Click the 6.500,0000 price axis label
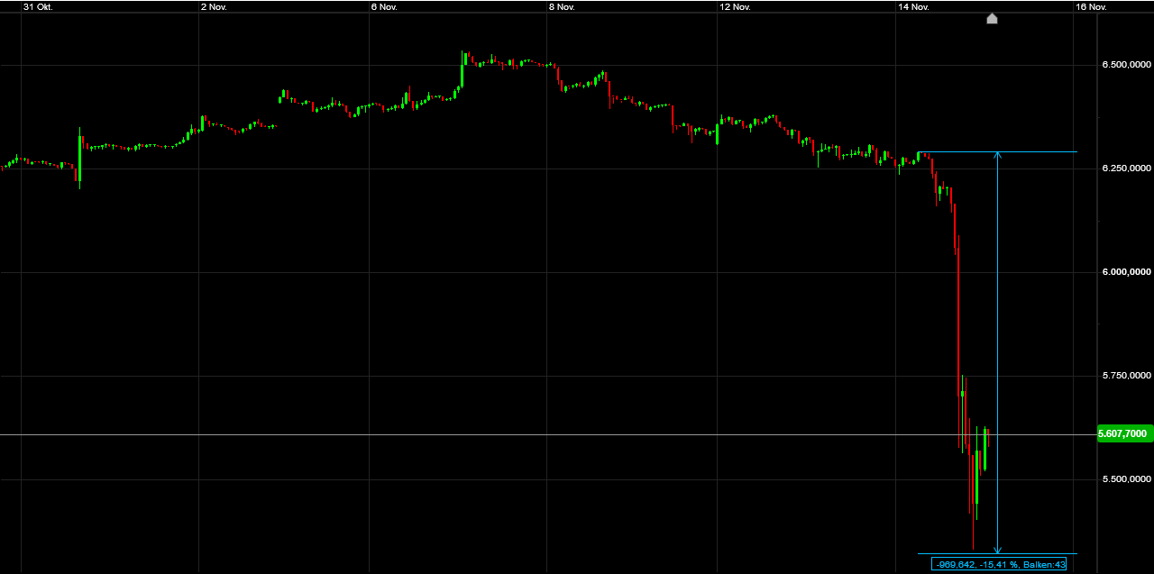The image size is (1154, 574). (x=1125, y=65)
